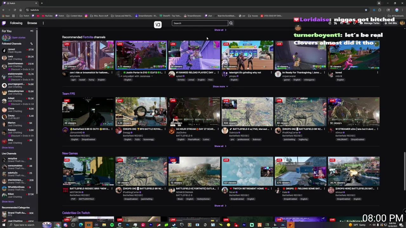
Task: Click VALORANT tag under s0mcs stream
Action: (342, 139)
